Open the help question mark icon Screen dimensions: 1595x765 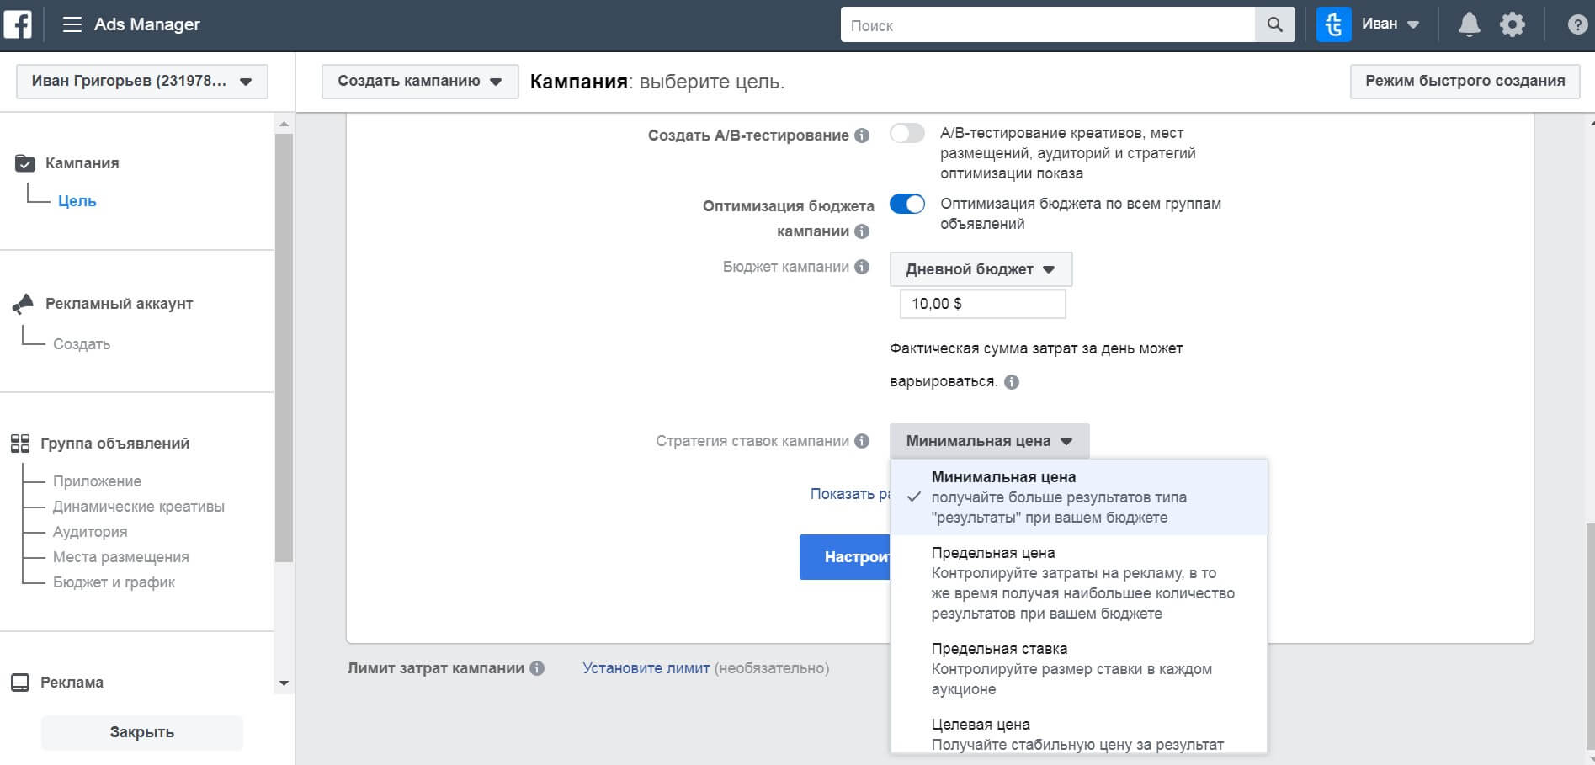coord(1578,25)
